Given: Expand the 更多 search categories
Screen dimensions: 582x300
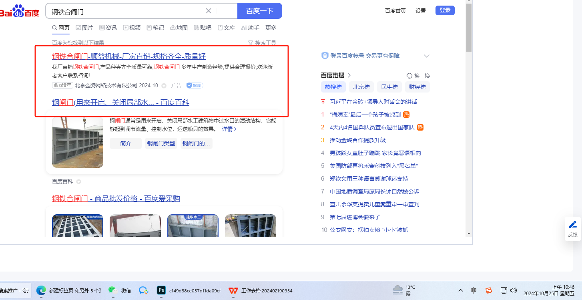Looking at the screenshot, I should tap(271, 28).
